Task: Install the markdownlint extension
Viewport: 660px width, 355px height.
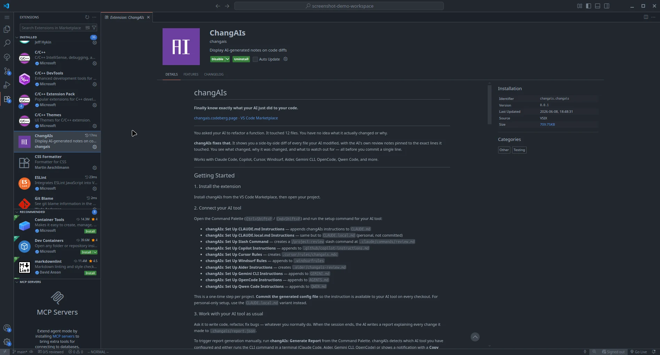Action: pyautogui.click(x=90, y=273)
